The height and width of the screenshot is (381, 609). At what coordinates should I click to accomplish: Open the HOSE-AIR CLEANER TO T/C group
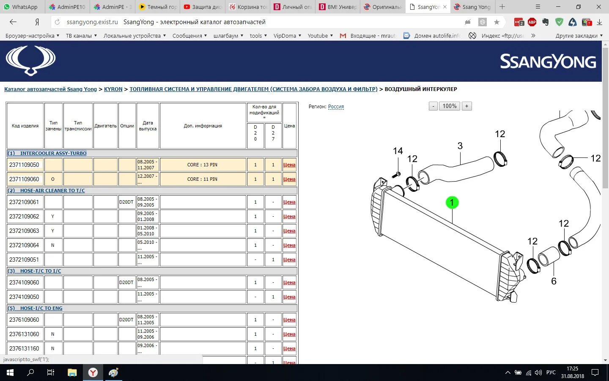pyautogui.click(x=46, y=190)
